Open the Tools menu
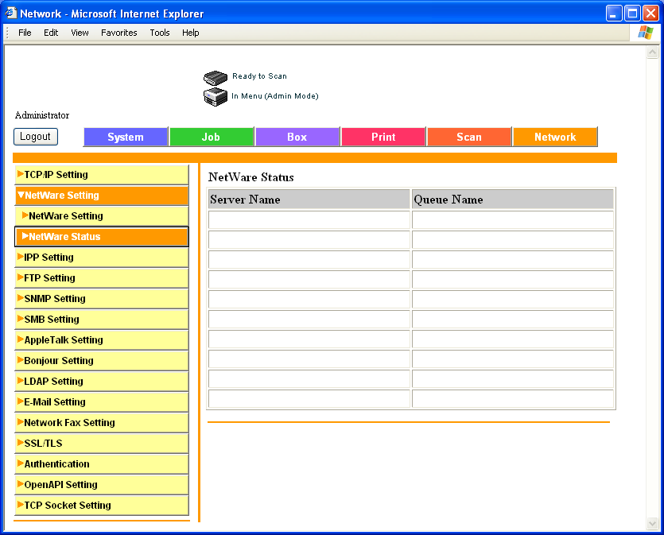This screenshot has width=664, height=535. [x=160, y=33]
